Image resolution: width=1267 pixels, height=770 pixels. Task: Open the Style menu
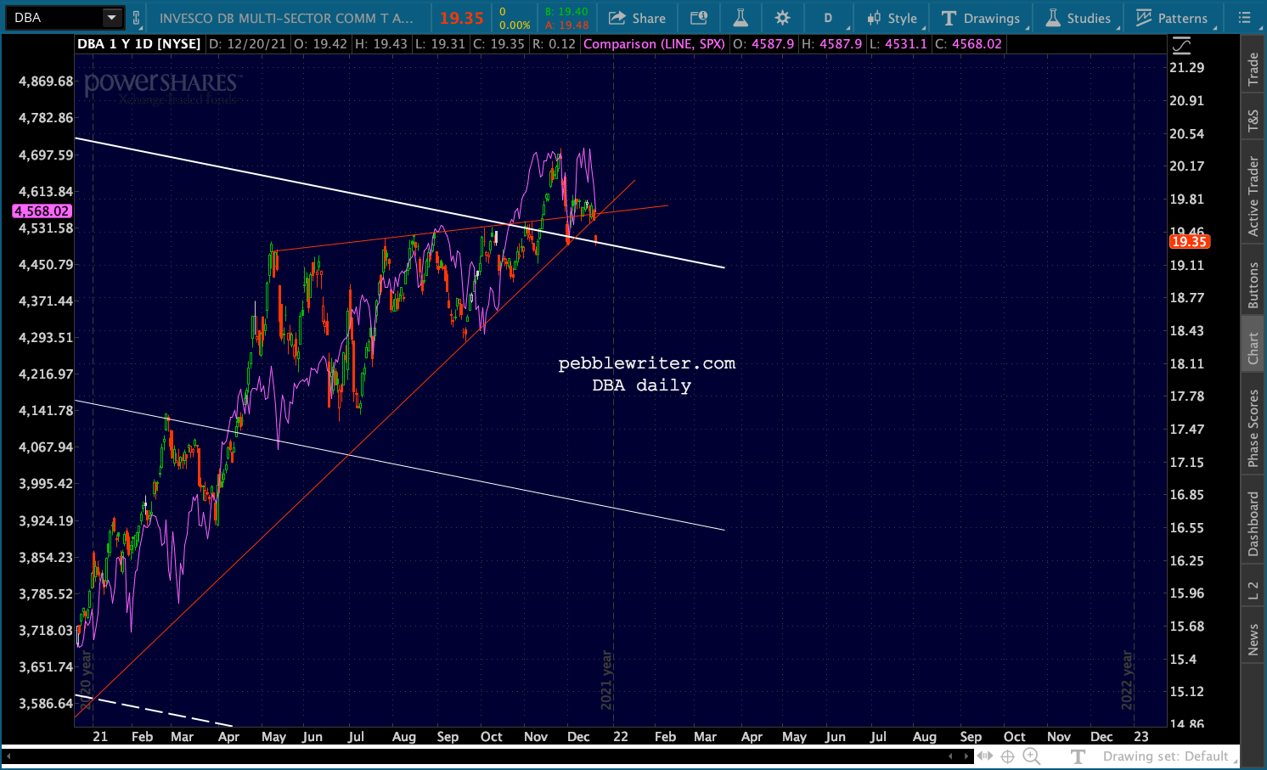click(893, 18)
